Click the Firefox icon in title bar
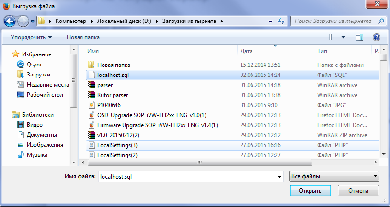Viewport: 390px width, 207px height. point(6,6)
